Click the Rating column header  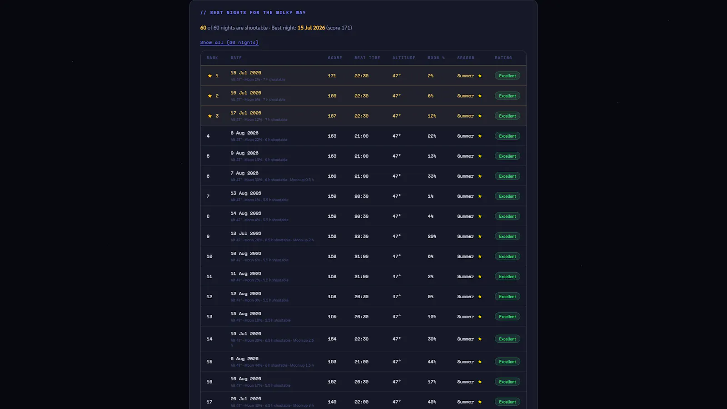pos(503,58)
